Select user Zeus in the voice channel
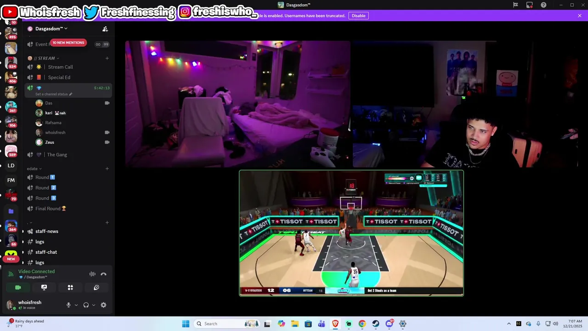This screenshot has height=331, width=588. (73, 142)
